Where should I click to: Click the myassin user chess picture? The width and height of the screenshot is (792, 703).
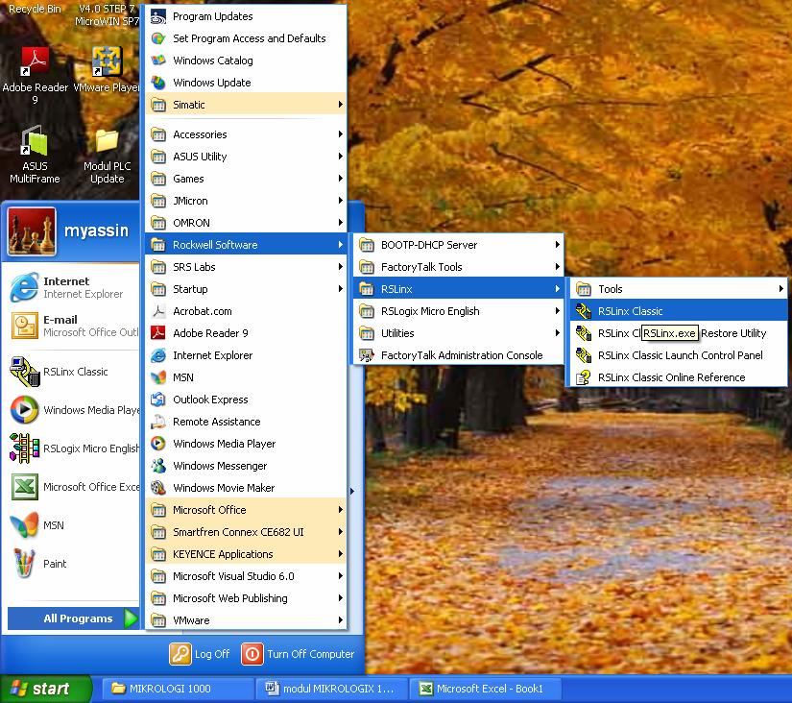(x=32, y=231)
